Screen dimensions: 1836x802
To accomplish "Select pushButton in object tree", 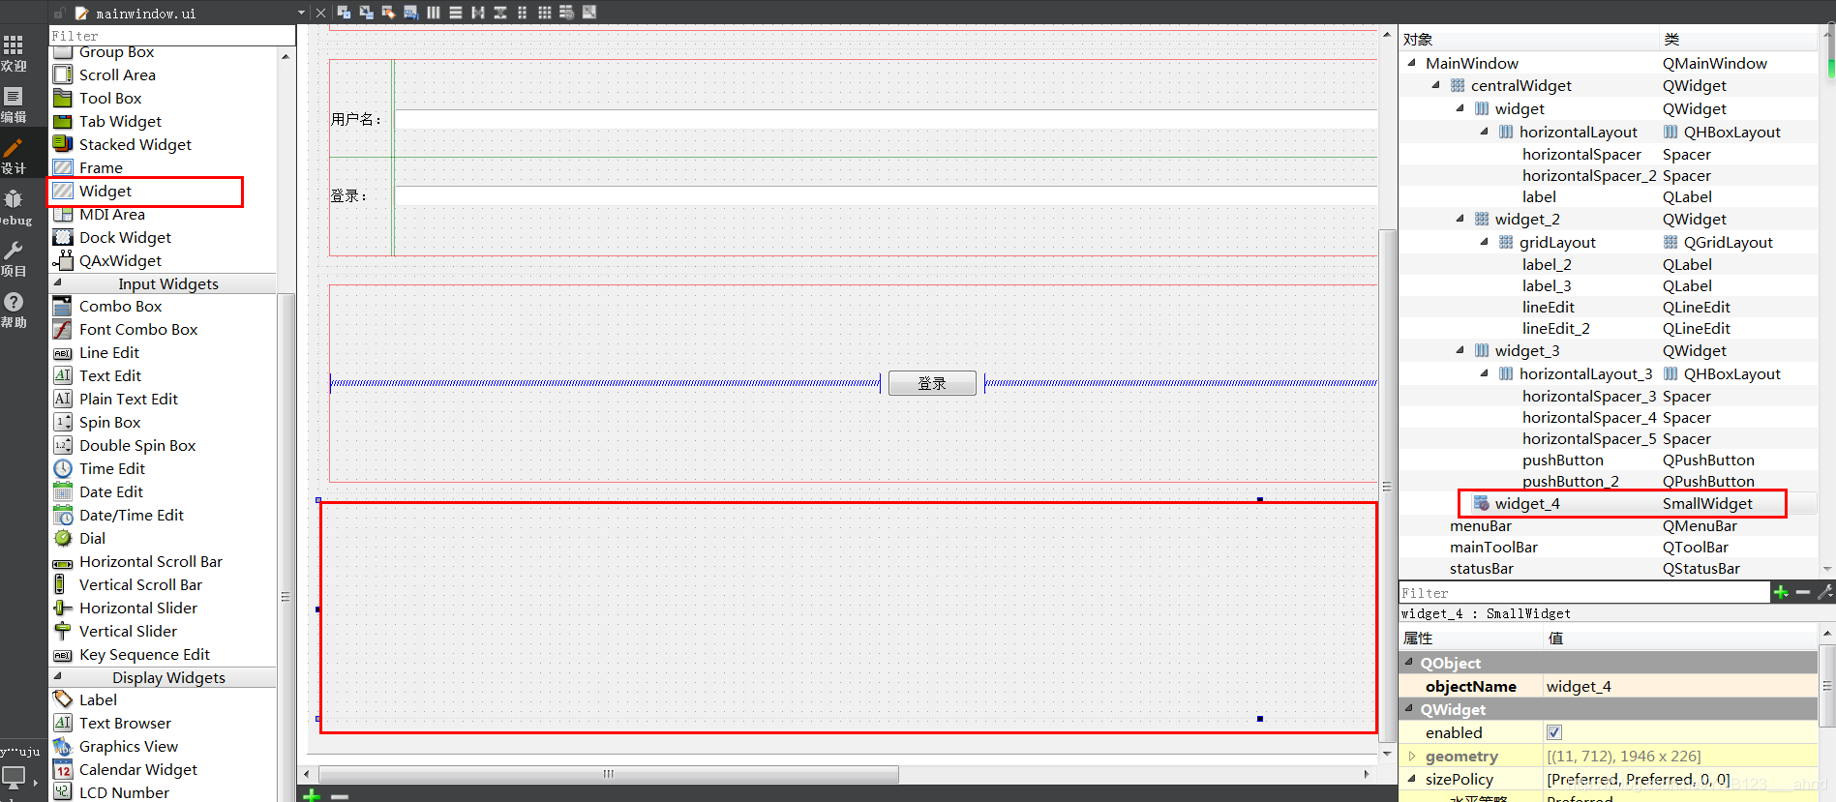I will click(x=1562, y=460).
